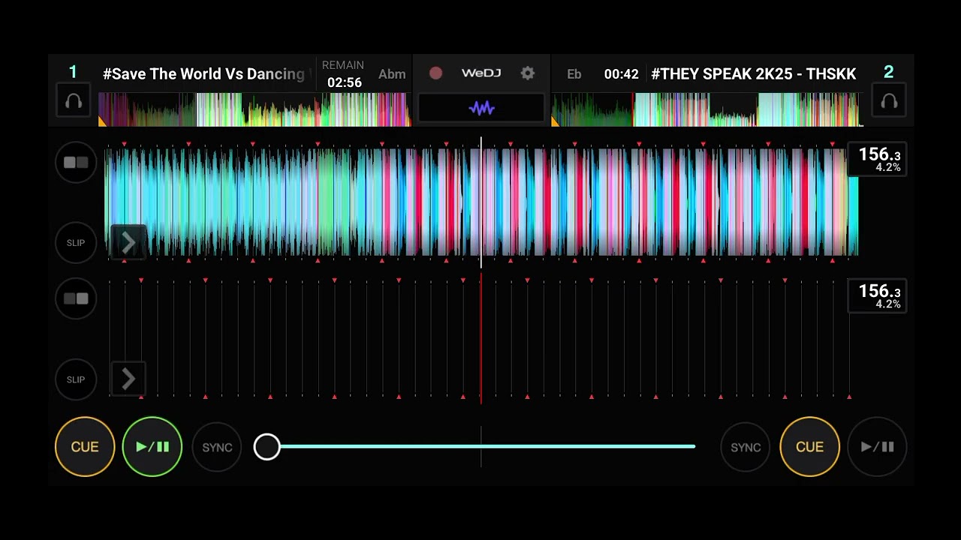Viewport: 961px width, 540px height.
Task: Start recording with the red record button
Action: [x=435, y=73]
